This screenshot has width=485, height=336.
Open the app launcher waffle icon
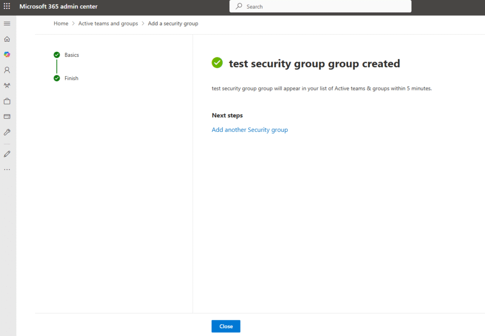click(7, 7)
